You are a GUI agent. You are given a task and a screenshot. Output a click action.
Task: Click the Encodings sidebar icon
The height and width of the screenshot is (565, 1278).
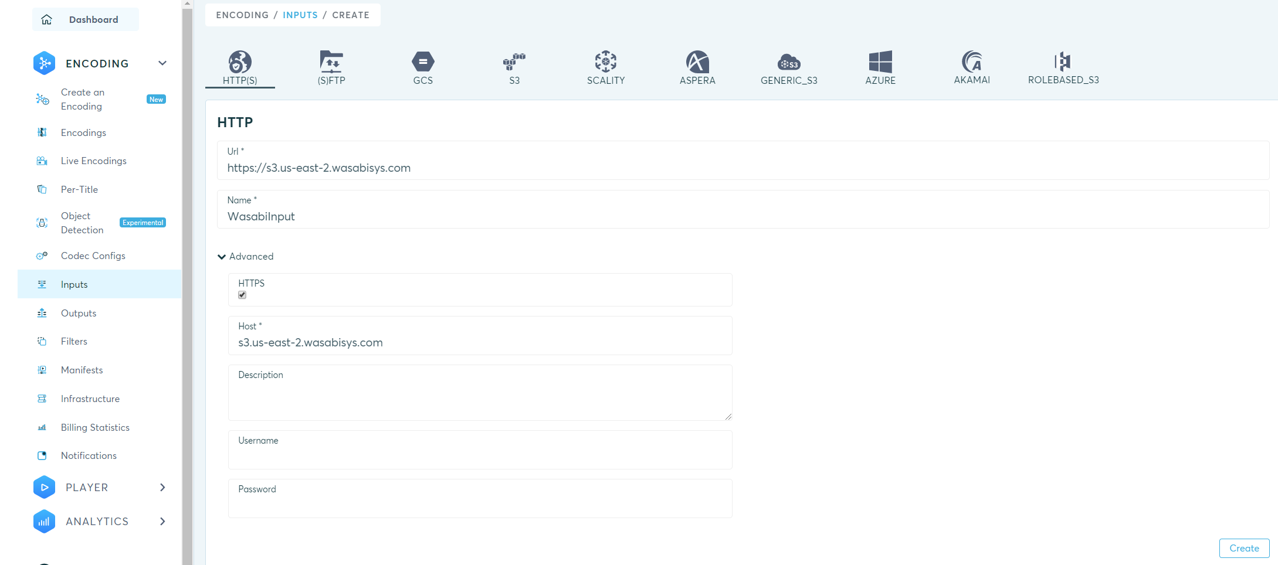coord(42,132)
